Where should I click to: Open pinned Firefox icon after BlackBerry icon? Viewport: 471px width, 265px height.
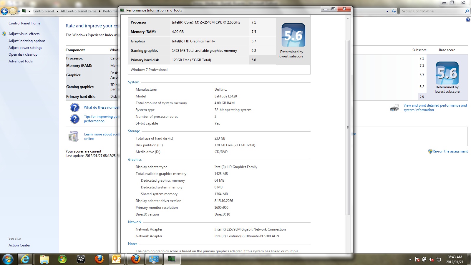click(99, 259)
